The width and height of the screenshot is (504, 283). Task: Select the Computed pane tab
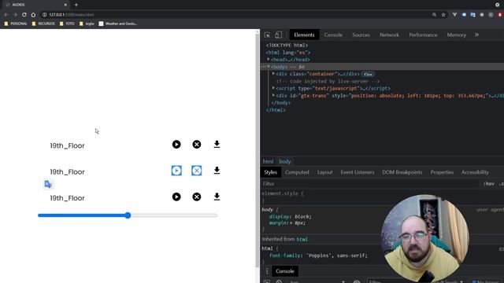pyautogui.click(x=297, y=172)
